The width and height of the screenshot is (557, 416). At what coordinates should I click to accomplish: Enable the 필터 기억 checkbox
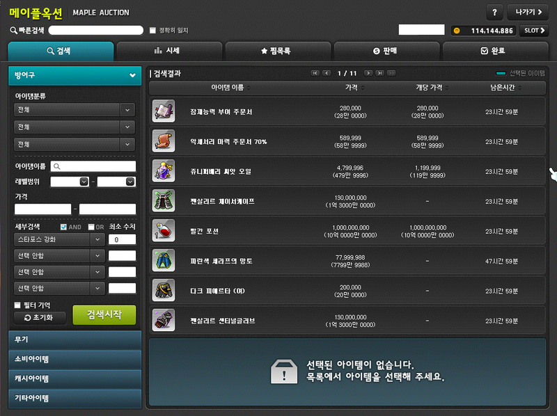[17, 305]
